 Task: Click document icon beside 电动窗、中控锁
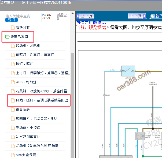pyautogui.click(x=13, y=127)
